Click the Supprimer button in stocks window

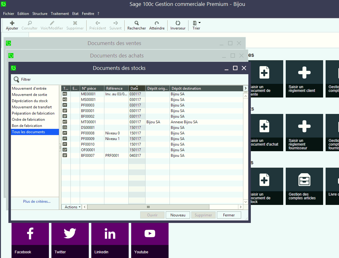(x=203, y=215)
